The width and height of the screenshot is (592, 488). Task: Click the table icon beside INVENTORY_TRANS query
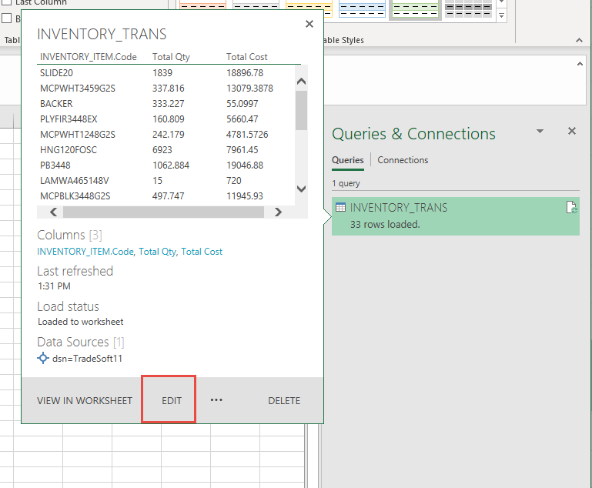point(340,208)
